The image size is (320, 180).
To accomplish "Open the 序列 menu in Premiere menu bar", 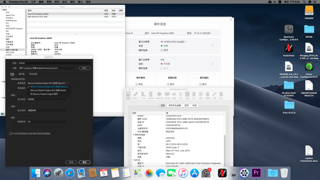I will click(57, 2).
